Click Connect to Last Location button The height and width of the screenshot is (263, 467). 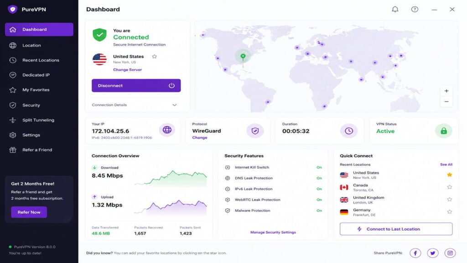(x=396, y=229)
